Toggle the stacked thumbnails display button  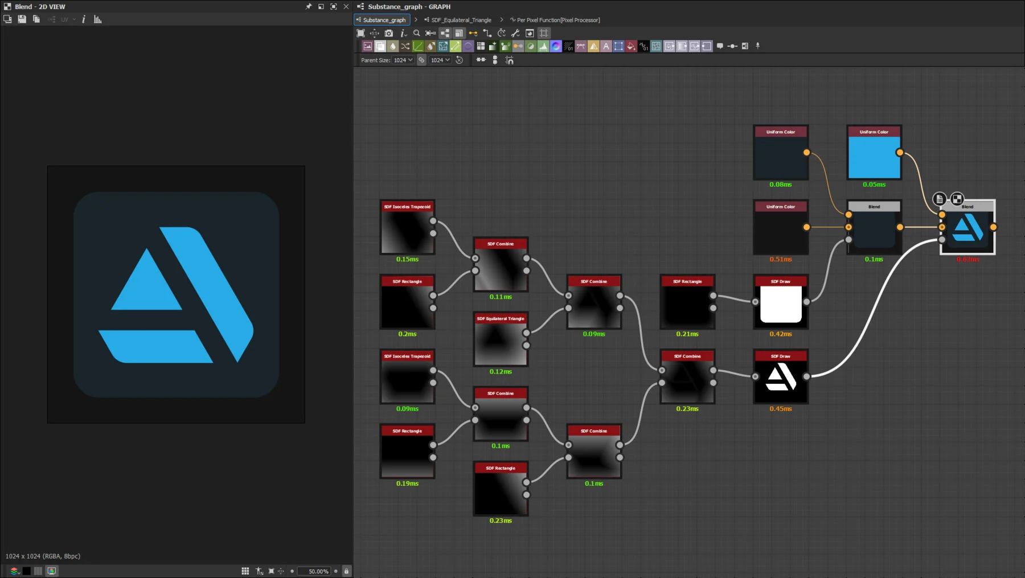point(459,33)
